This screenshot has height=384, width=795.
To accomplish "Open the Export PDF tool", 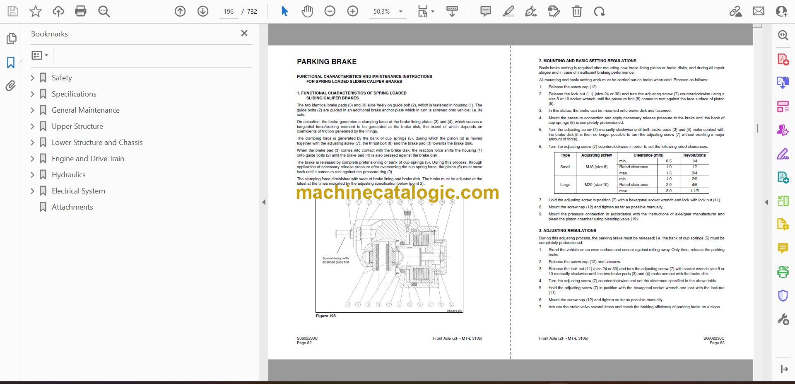I will click(x=783, y=83).
